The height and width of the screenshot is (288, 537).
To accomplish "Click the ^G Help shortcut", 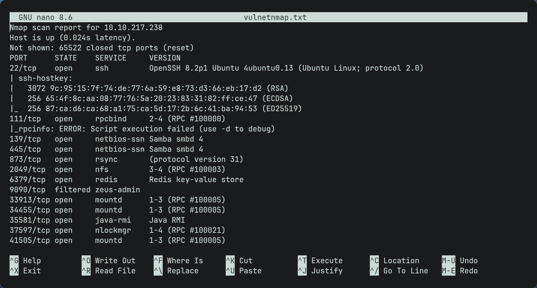I will tap(25, 261).
